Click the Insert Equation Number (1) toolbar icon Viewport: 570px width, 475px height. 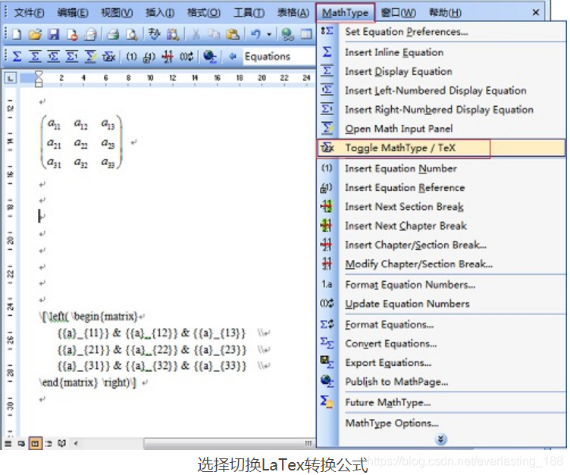click(x=132, y=57)
